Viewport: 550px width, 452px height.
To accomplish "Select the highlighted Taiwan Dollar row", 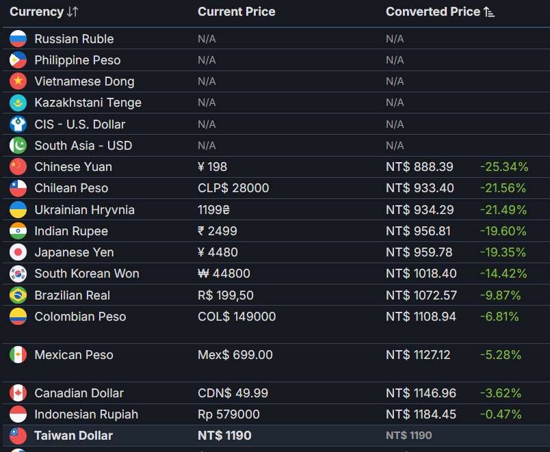I will [276, 436].
